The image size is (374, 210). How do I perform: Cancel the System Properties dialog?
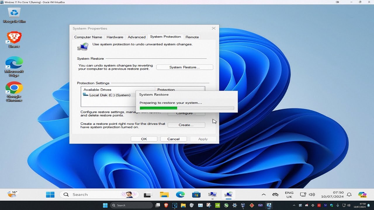point(174,139)
